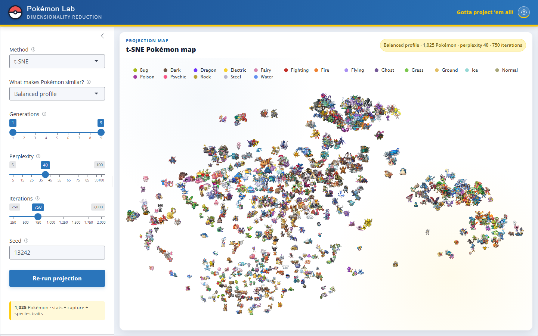Toggle the Grass type legend entry
This screenshot has height=336, width=538.
pos(414,70)
